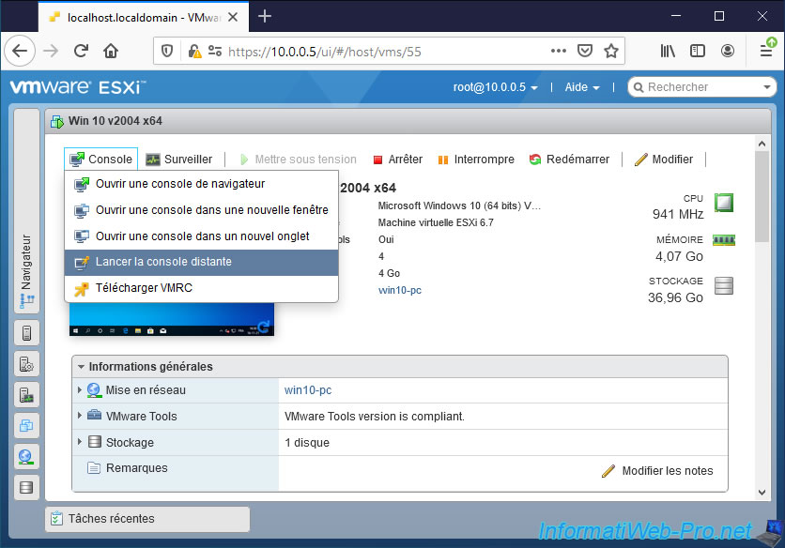Select Ouvrir une console dans un nouvel onglet

(201, 236)
